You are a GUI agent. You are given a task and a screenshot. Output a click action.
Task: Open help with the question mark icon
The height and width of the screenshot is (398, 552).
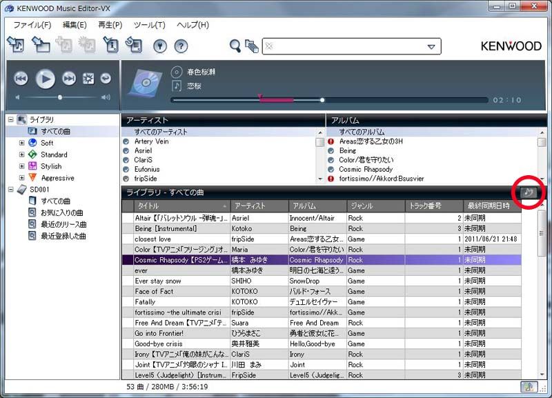click(181, 46)
